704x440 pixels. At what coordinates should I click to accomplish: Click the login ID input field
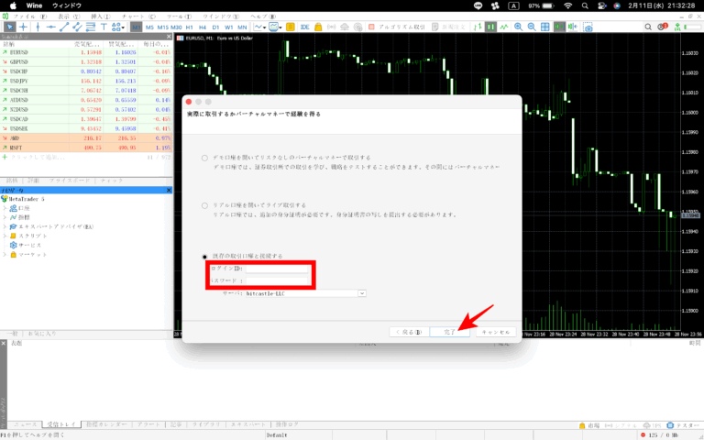pos(277,269)
